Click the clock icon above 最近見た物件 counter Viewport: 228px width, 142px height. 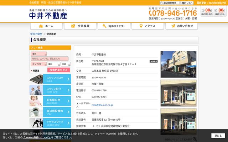click(x=203, y=10)
